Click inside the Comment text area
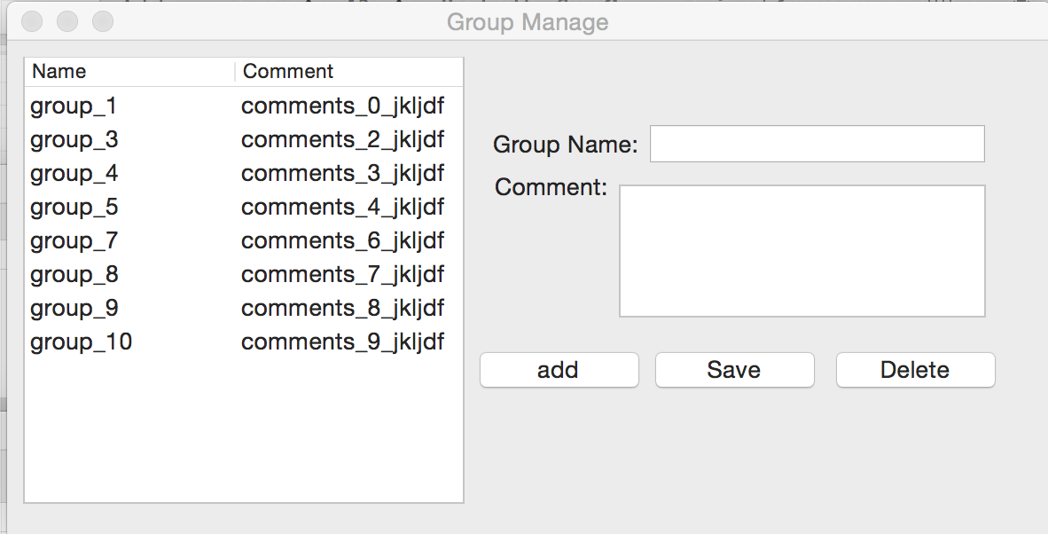This screenshot has height=534, width=1048. point(802,250)
